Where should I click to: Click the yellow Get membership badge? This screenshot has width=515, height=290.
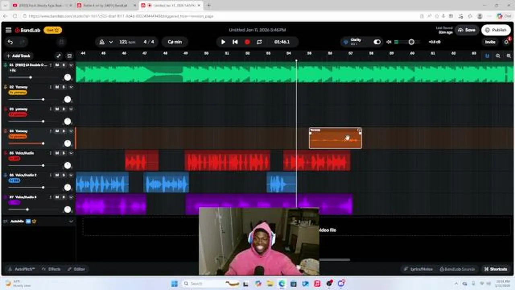coord(53,30)
